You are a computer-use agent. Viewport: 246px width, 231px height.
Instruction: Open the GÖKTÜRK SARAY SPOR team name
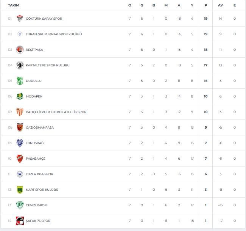(44, 19)
